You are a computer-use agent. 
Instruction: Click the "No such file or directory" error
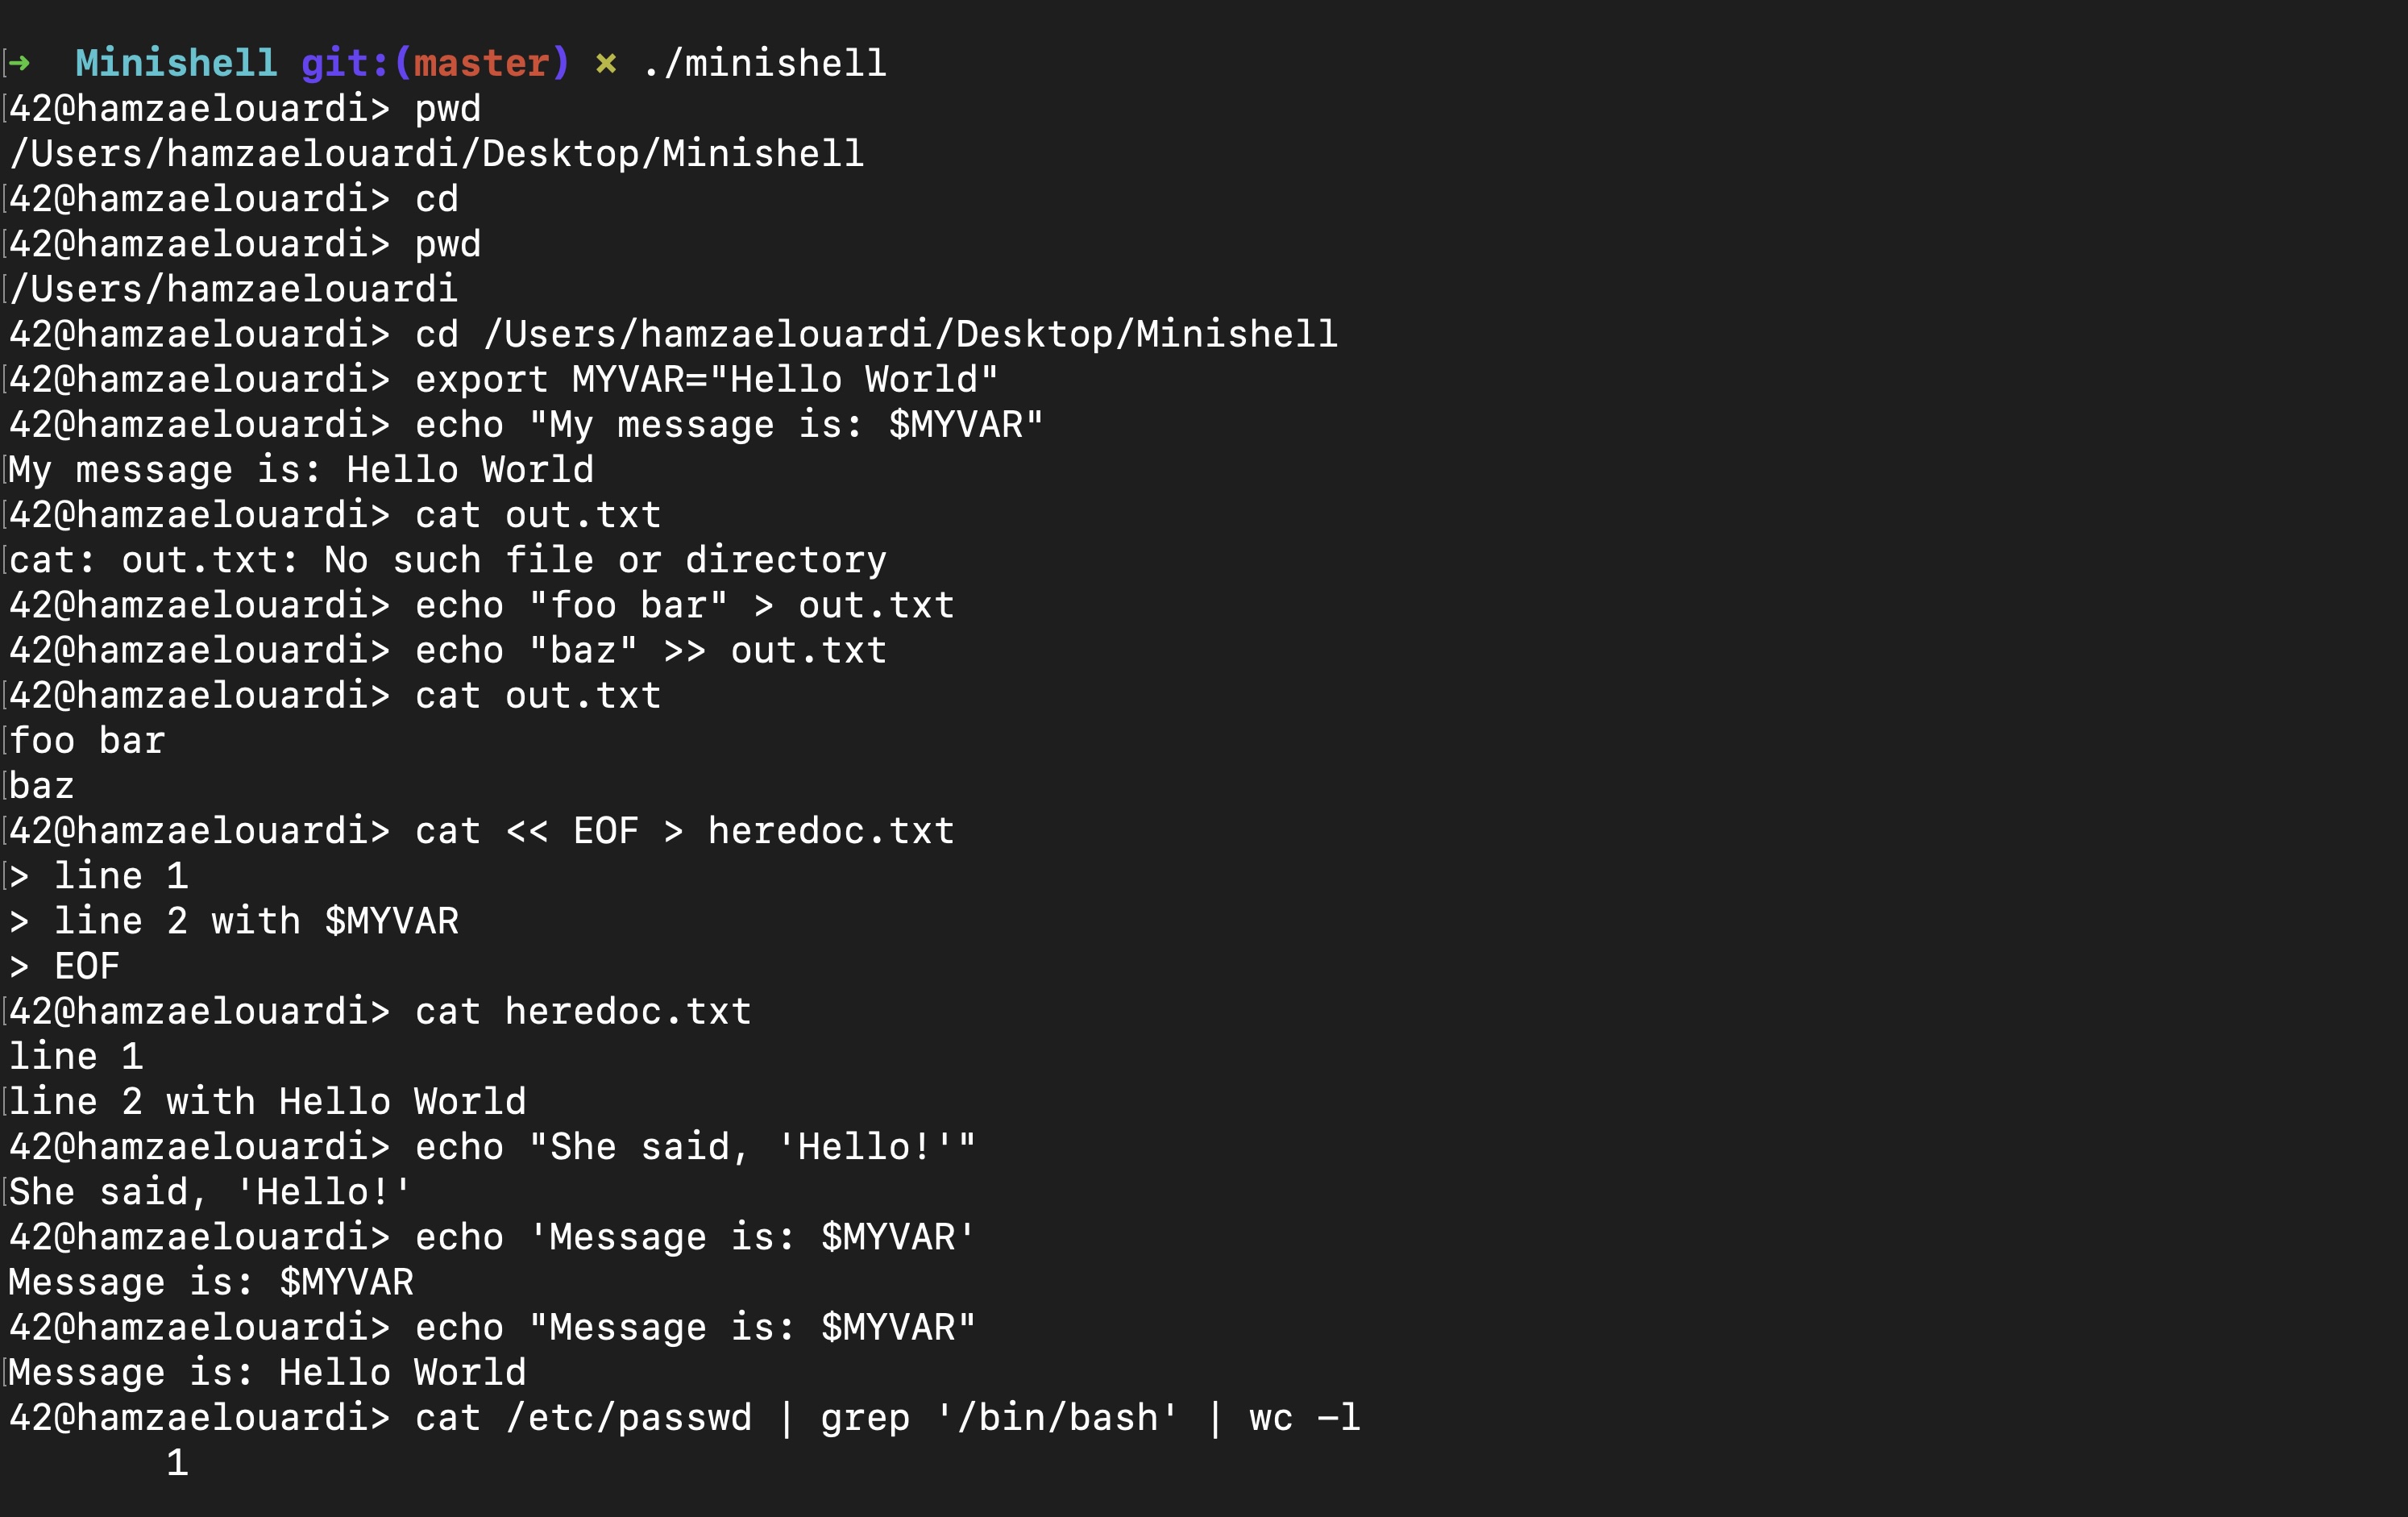(x=605, y=560)
